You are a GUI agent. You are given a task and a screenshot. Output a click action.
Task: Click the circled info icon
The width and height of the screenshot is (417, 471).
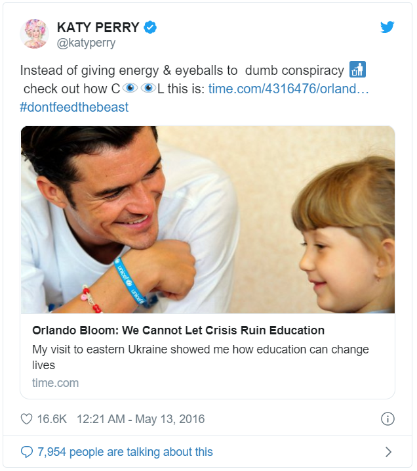coord(387,419)
